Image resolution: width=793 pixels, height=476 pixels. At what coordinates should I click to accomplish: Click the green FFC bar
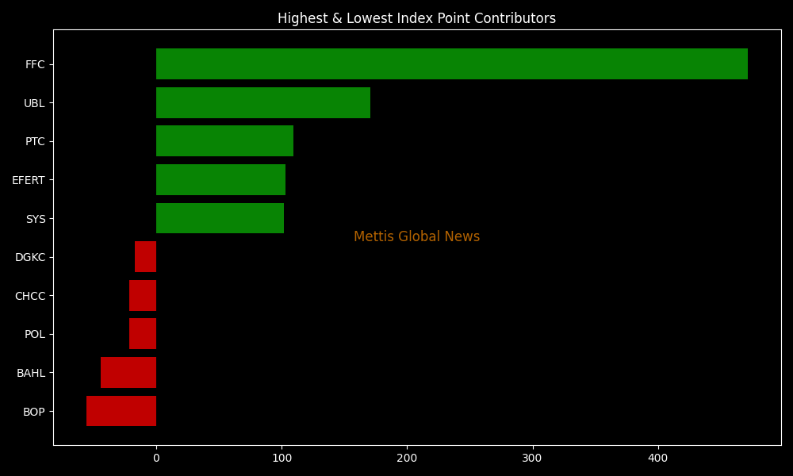[451, 64]
